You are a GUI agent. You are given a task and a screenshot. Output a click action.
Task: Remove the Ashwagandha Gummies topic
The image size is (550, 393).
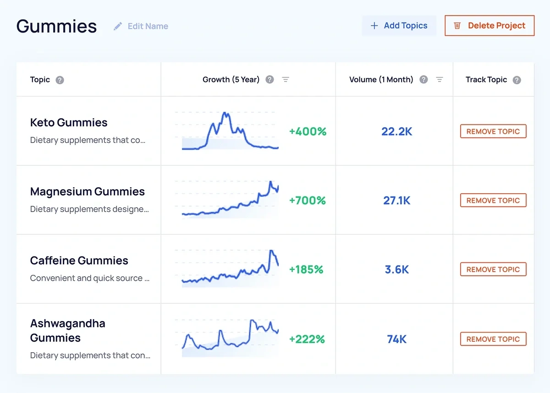pos(493,339)
